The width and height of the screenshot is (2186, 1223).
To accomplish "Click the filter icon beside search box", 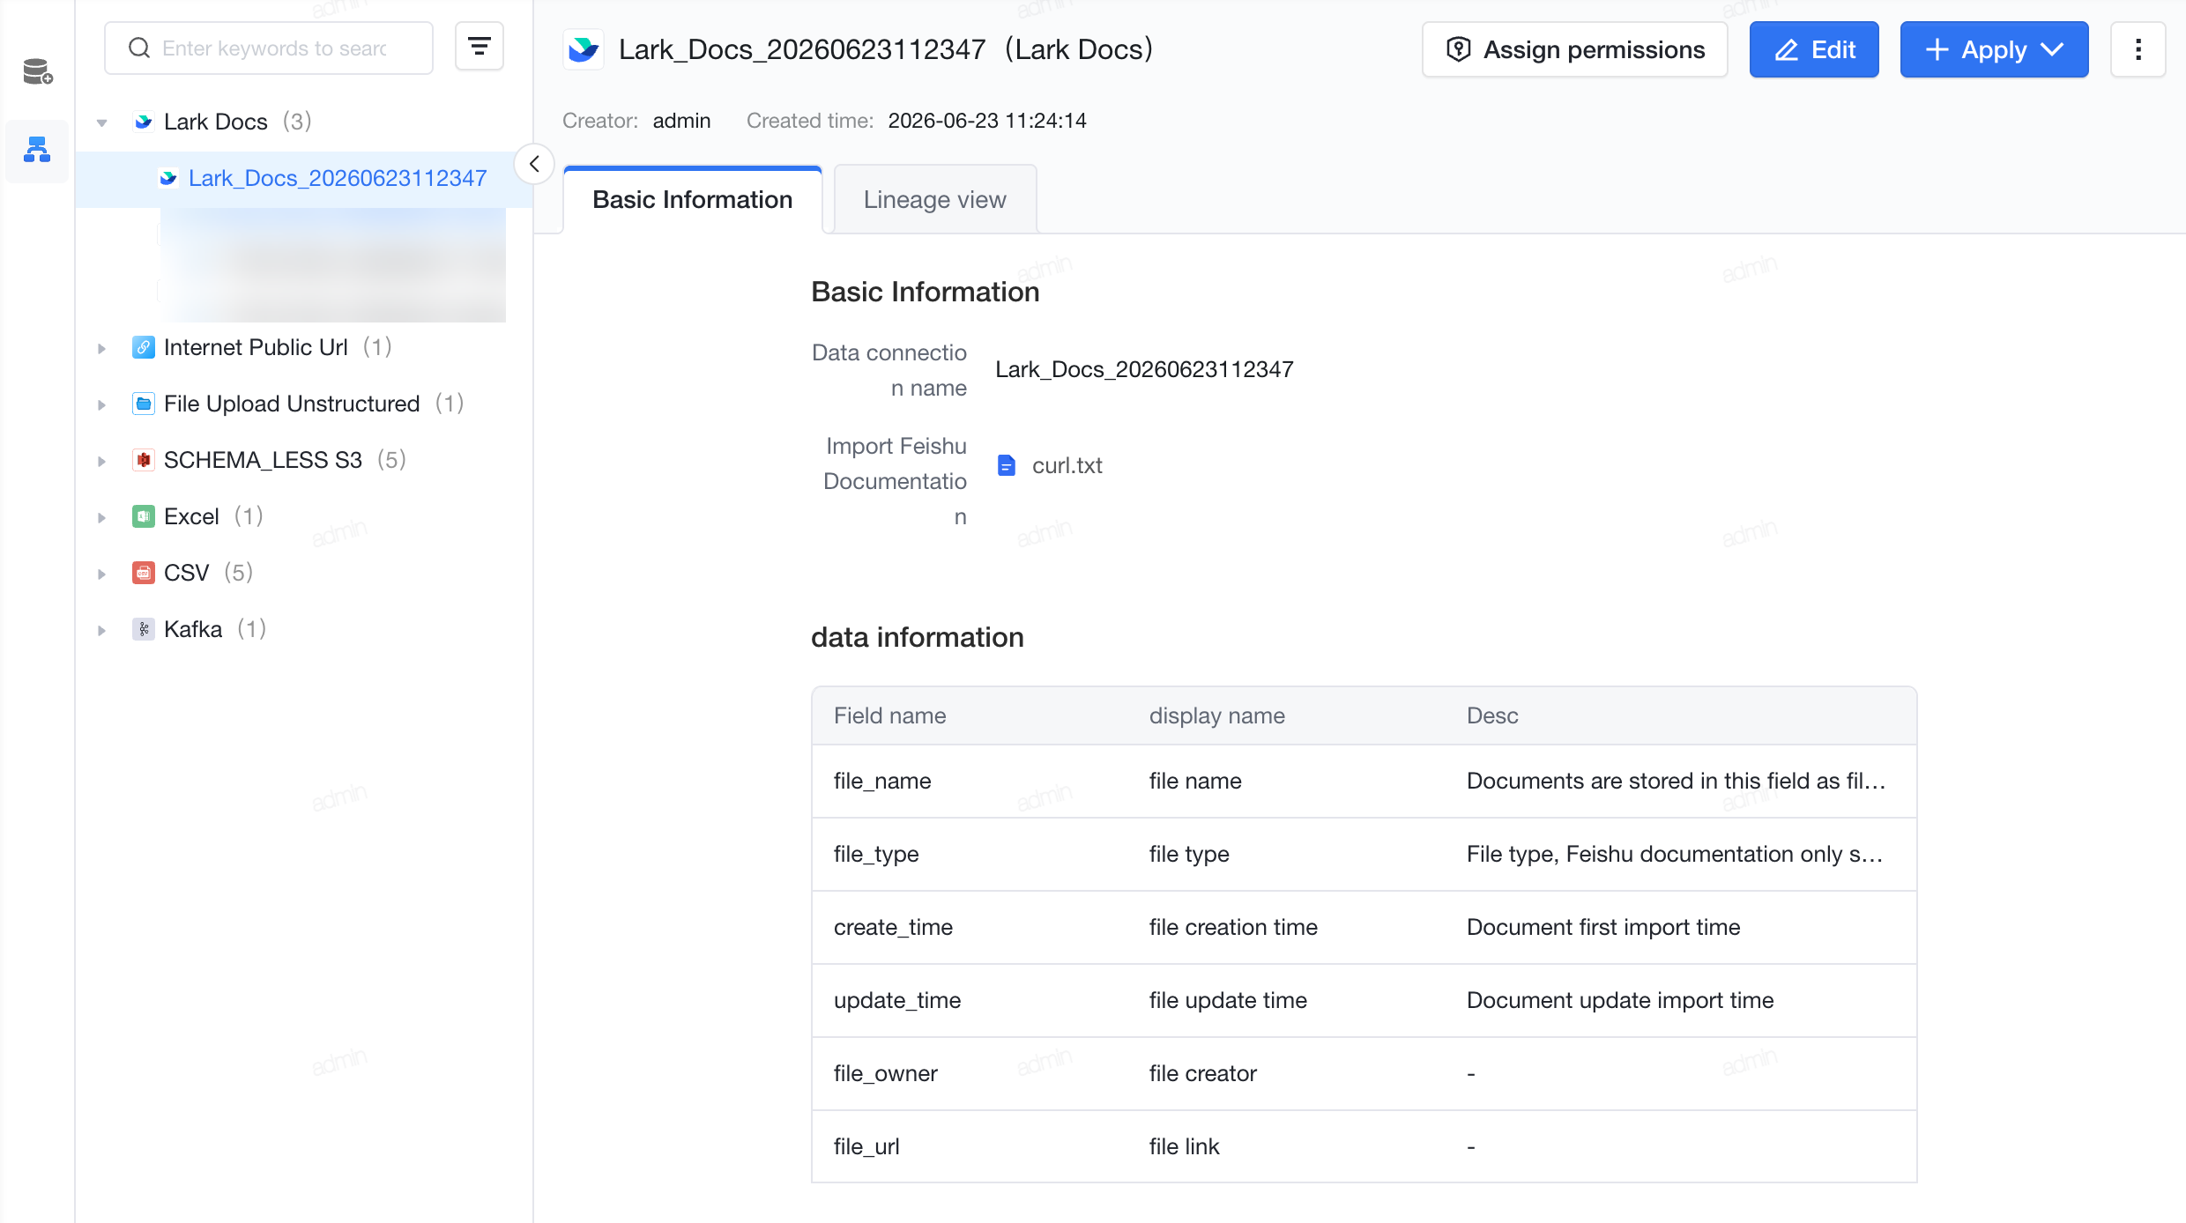I will [x=479, y=47].
